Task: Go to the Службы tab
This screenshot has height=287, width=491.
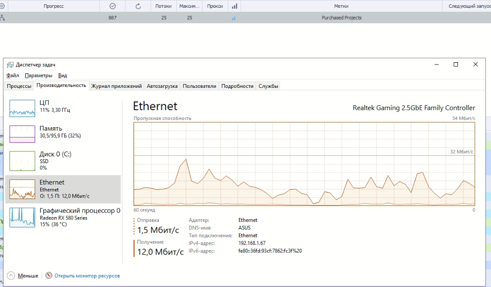Action: tap(269, 86)
